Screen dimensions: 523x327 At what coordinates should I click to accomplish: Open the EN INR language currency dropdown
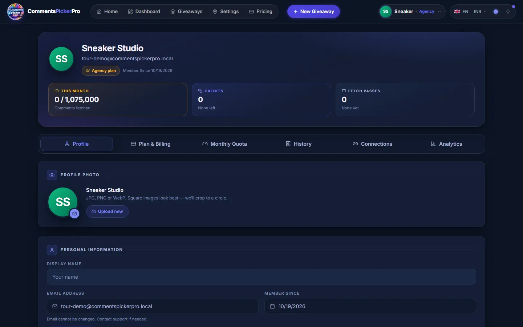470,12
